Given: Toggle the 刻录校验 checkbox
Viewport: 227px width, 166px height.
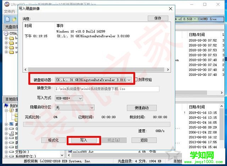Looking at the screenshot, I should [x=136, y=79].
